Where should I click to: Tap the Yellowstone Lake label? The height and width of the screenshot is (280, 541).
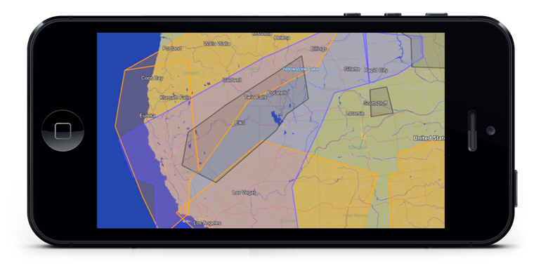(301, 69)
